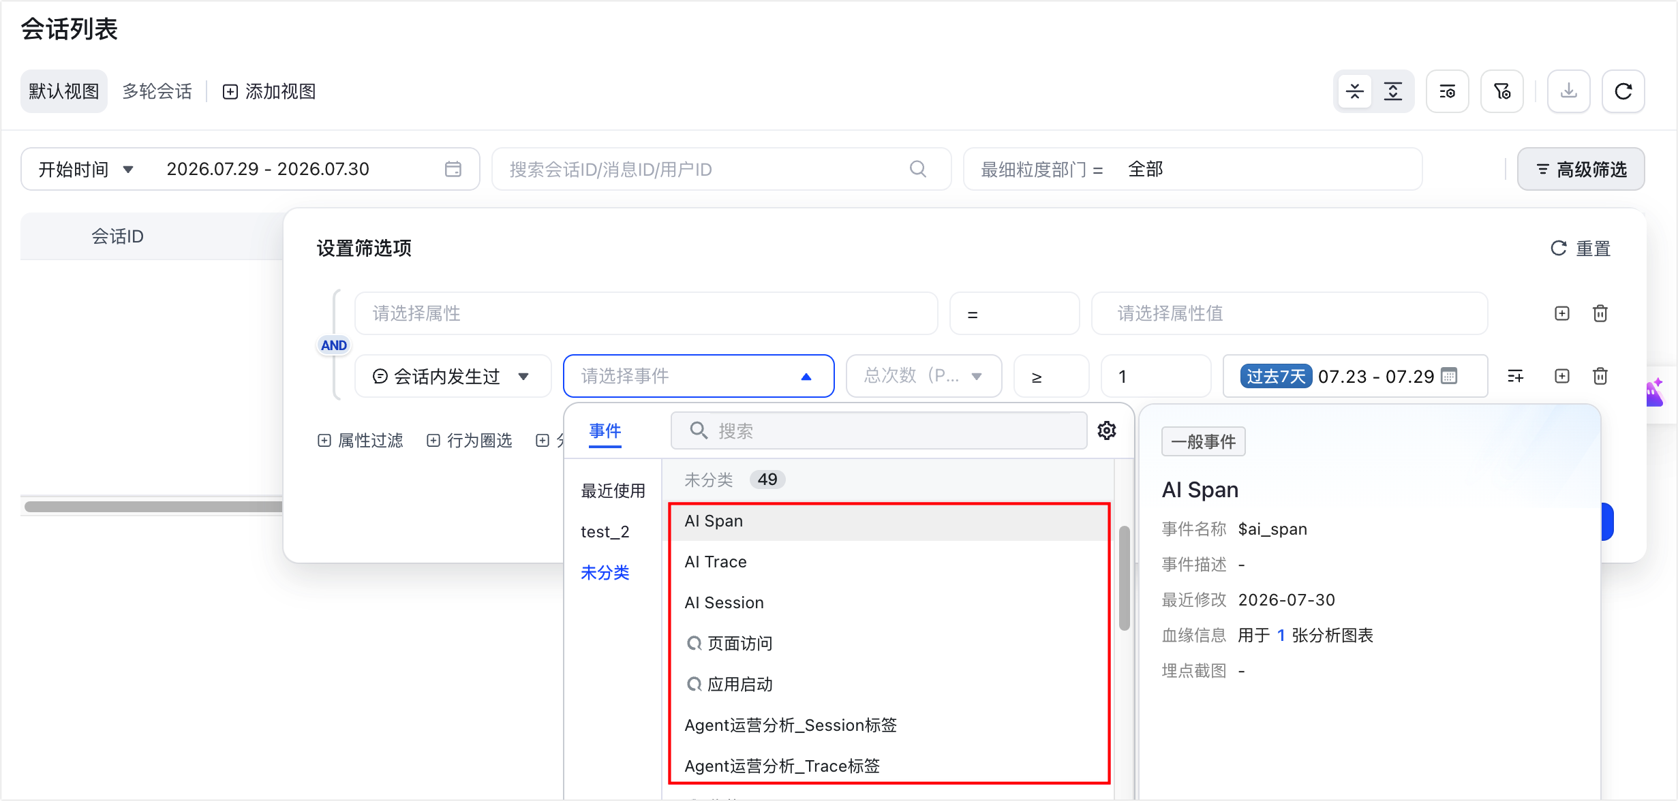This screenshot has height=801, width=1678.
Task: Select 未分类 category in sidebar
Action: 605,572
